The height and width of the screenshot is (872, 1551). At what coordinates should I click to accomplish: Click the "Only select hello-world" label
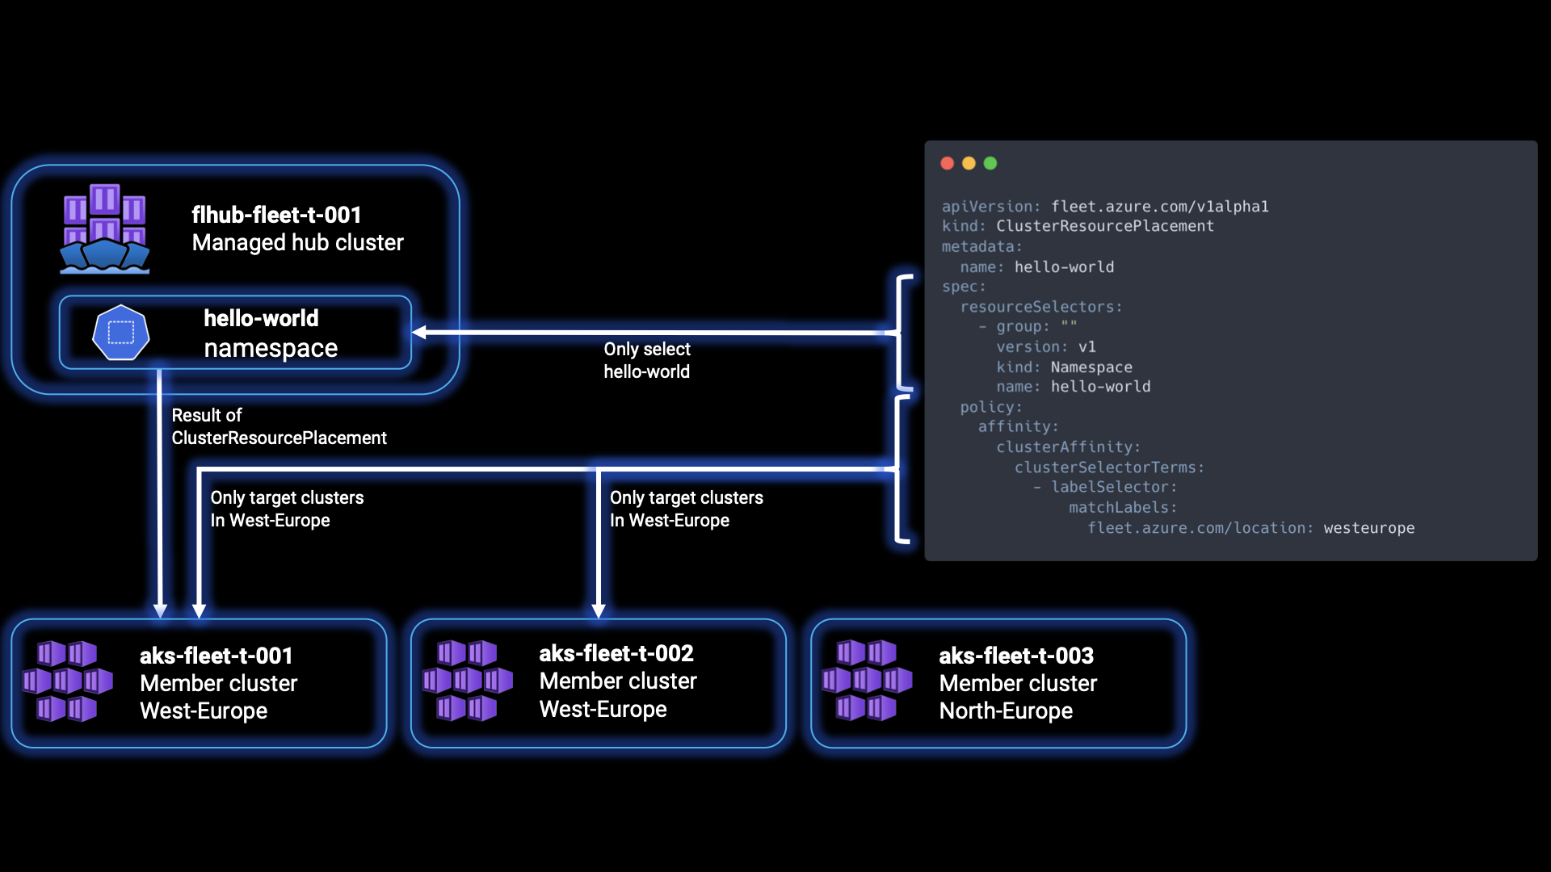tap(646, 360)
